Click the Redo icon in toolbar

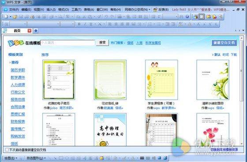coord(112,17)
